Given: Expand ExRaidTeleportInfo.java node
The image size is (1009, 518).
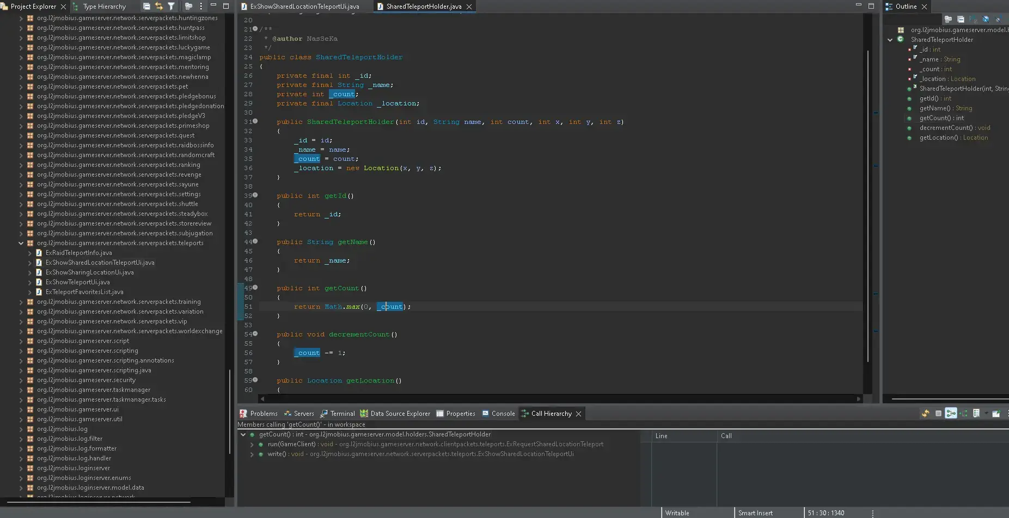Looking at the screenshot, I should point(29,253).
